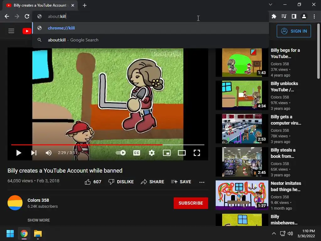
Task: Click the video title text
Action: tap(65, 170)
